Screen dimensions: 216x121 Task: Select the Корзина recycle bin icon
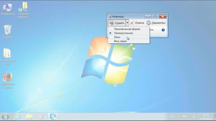coord(7,32)
